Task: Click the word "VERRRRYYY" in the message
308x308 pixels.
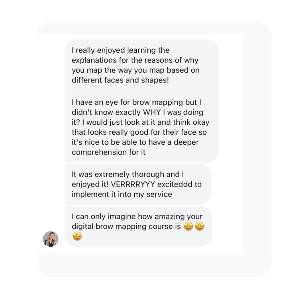Action: tap(133, 184)
